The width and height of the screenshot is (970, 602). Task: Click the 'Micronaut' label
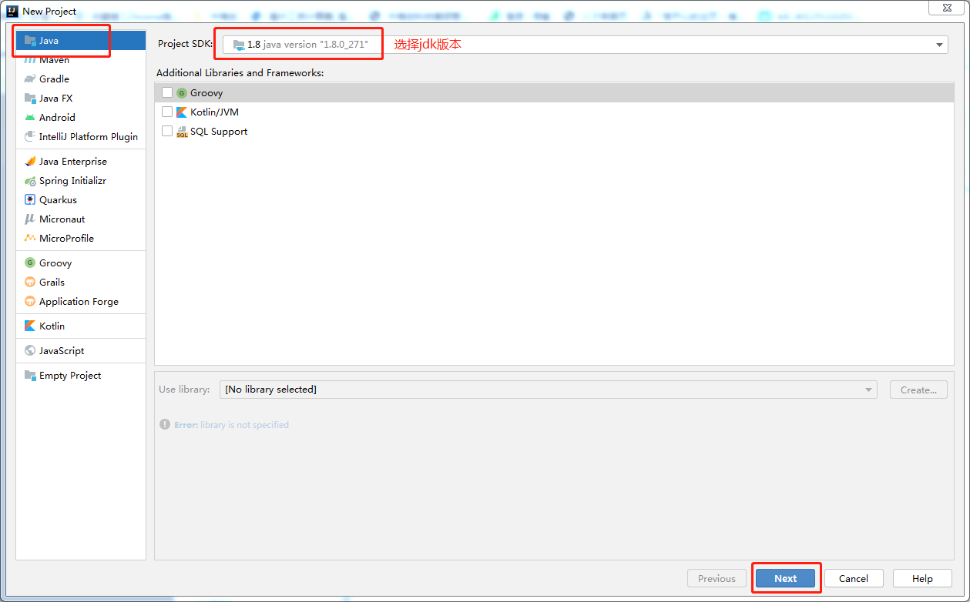tap(62, 219)
